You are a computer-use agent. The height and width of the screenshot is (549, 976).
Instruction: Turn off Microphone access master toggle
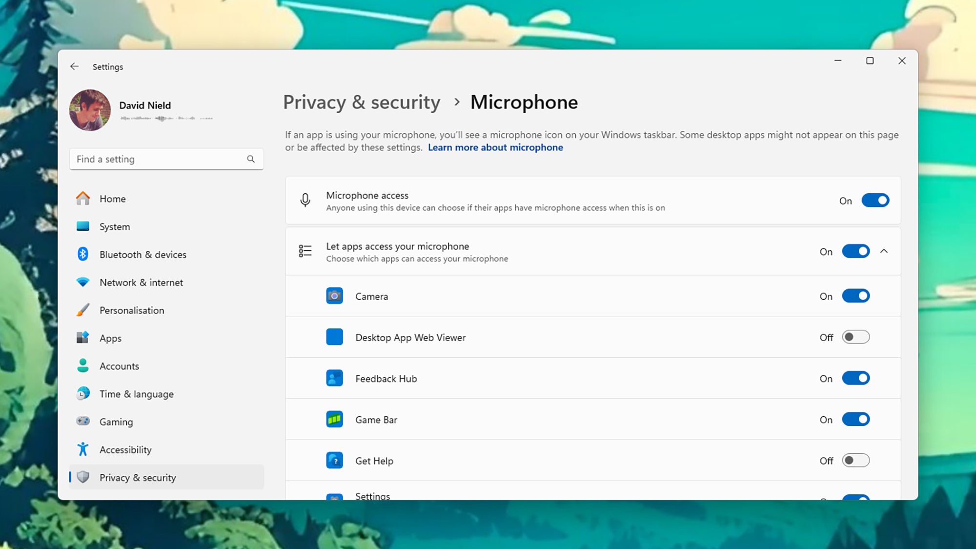(x=875, y=200)
